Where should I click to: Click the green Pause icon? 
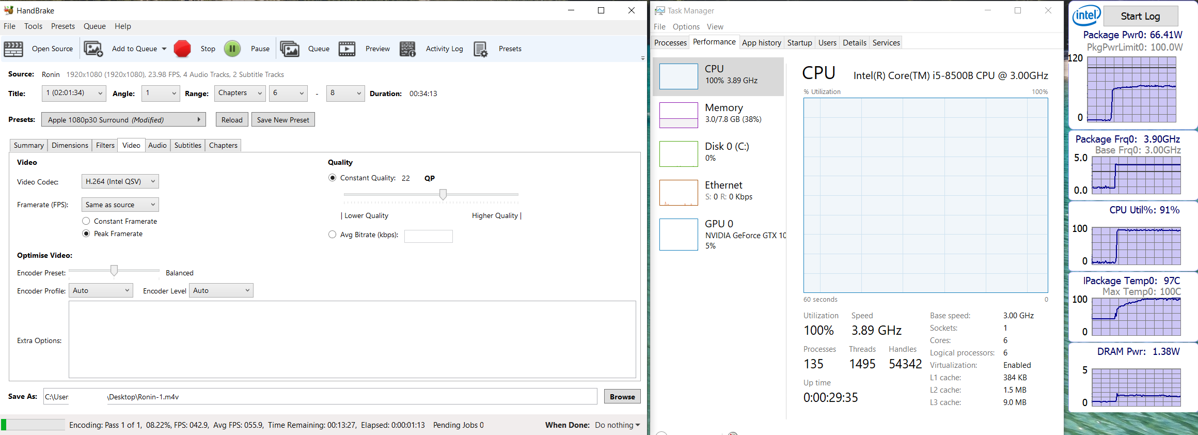[232, 49]
